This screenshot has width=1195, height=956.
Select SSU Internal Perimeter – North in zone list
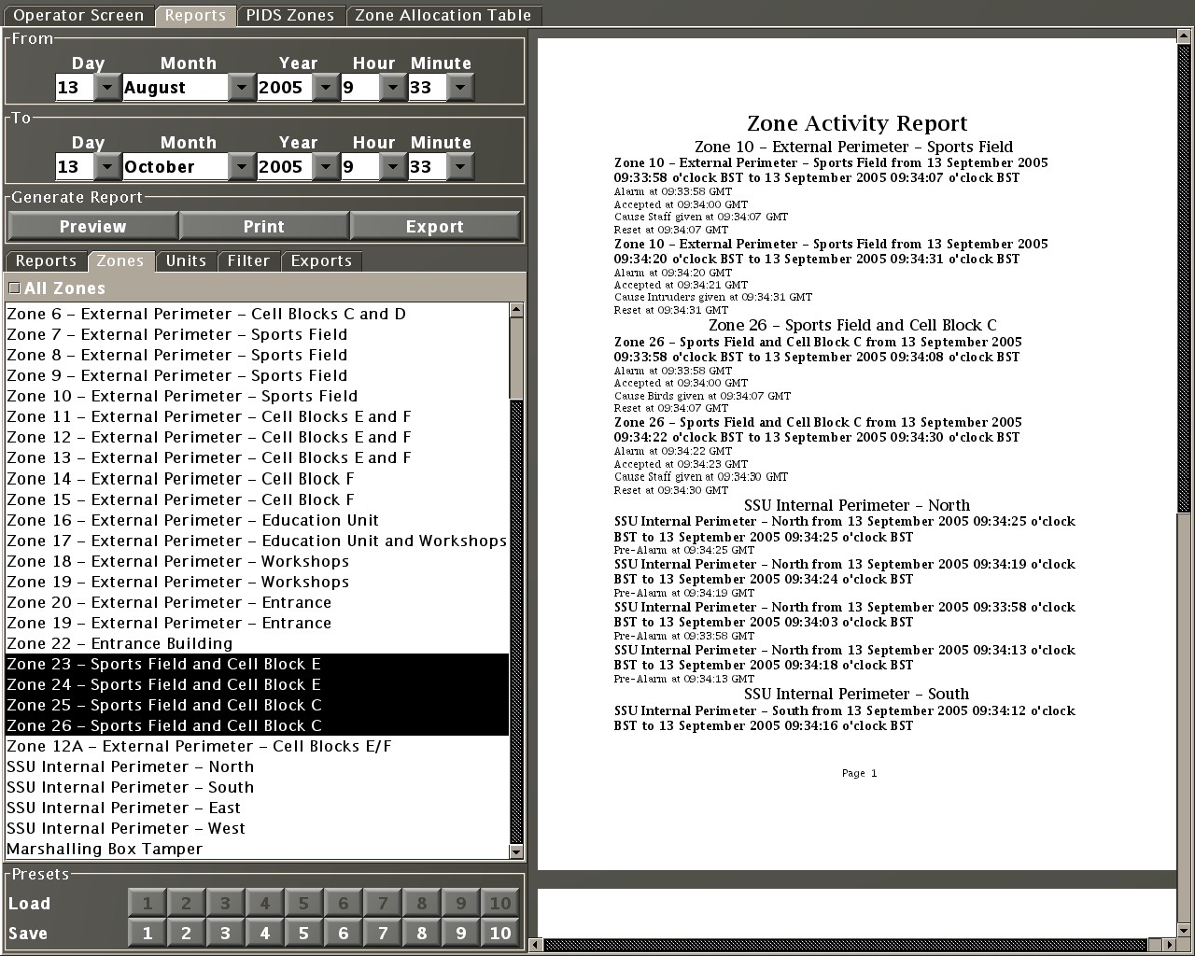point(257,767)
